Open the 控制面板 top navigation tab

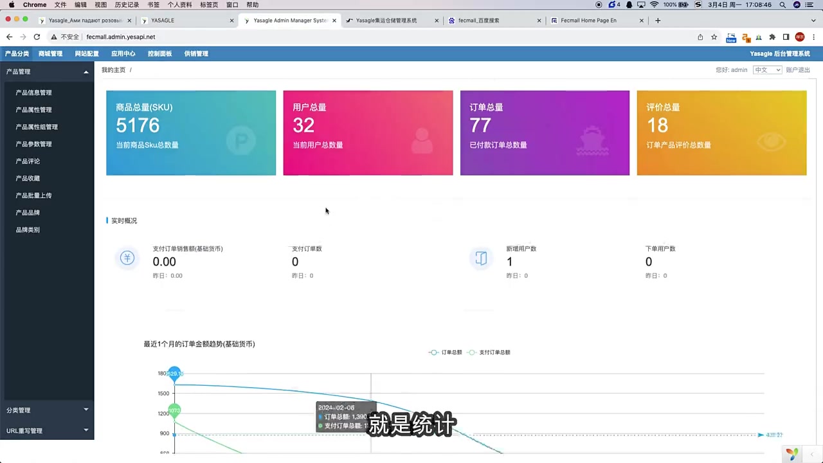pyautogui.click(x=159, y=53)
